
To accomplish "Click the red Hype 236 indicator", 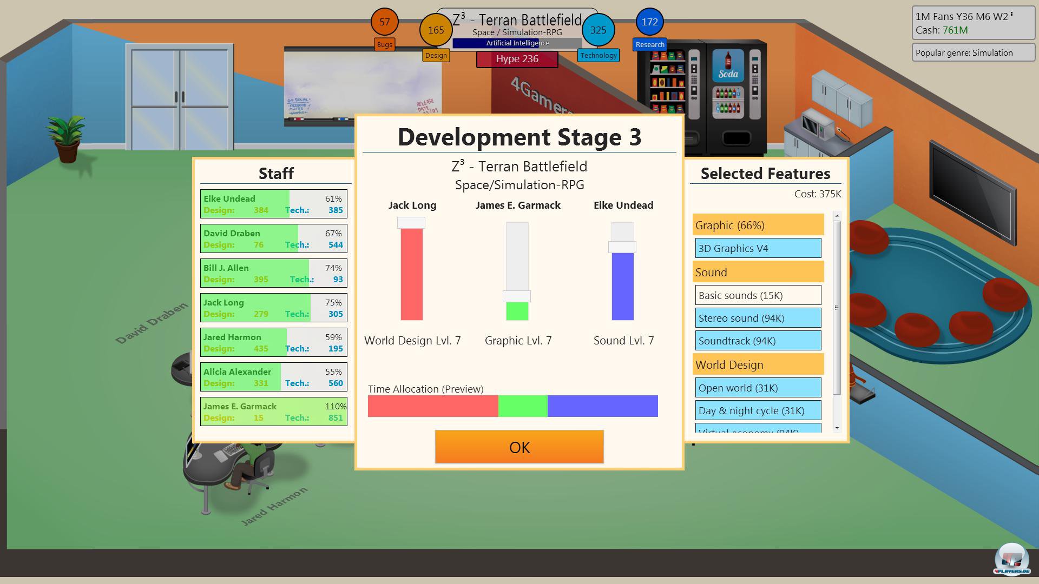I will point(517,59).
